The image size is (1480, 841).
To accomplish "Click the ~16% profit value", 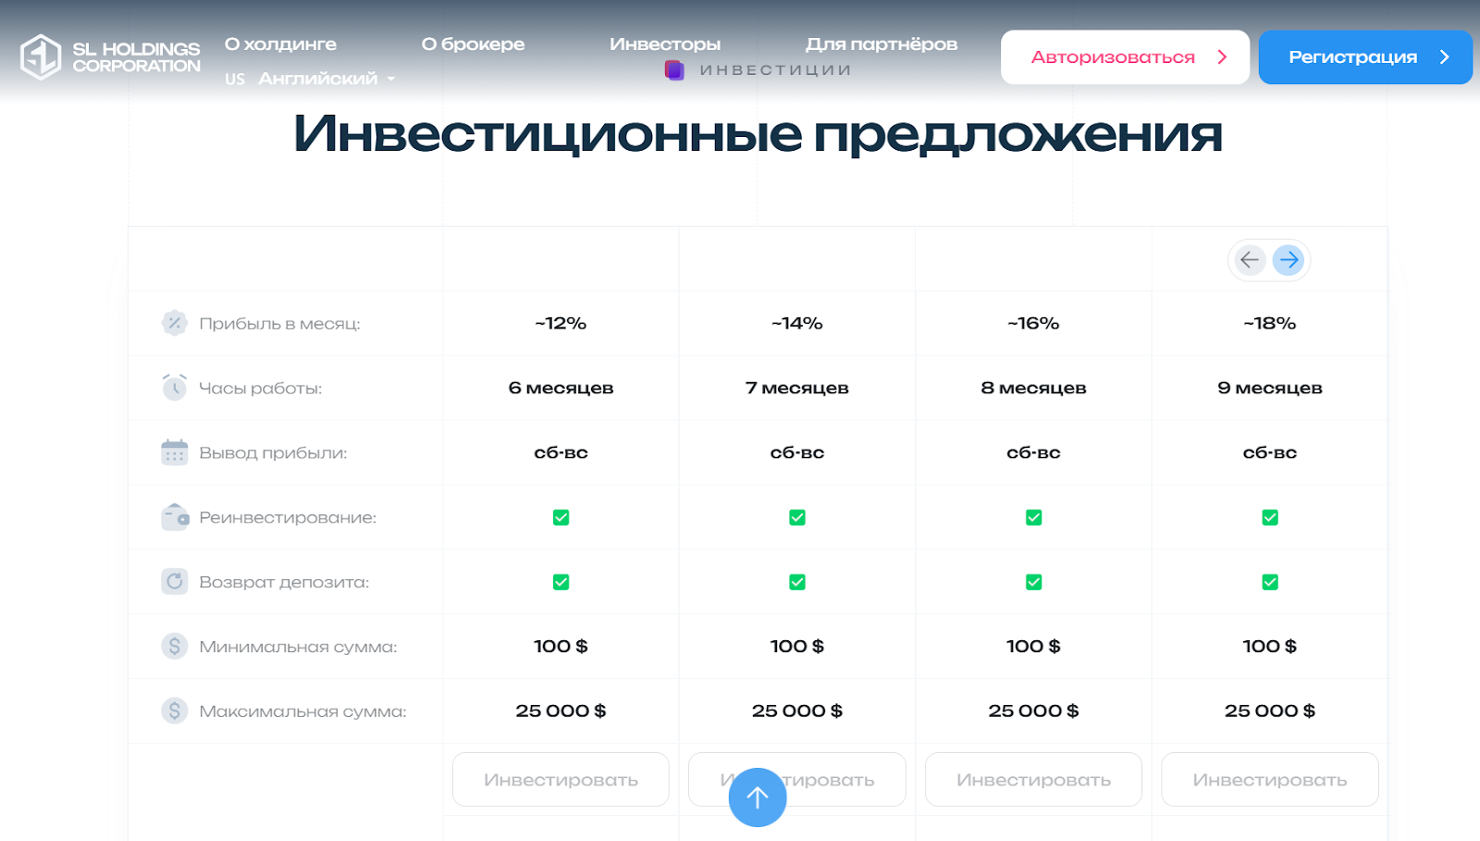I will point(1033,323).
